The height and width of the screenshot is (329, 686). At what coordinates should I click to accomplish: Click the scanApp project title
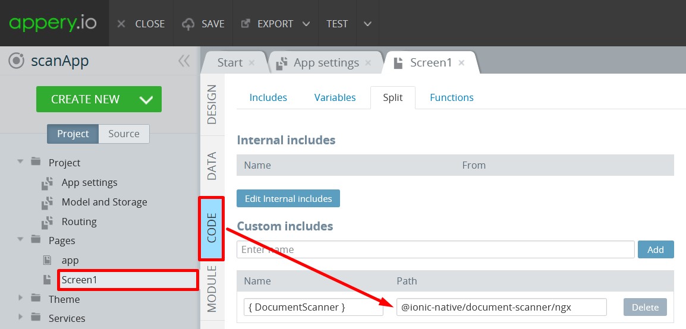pos(60,61)
